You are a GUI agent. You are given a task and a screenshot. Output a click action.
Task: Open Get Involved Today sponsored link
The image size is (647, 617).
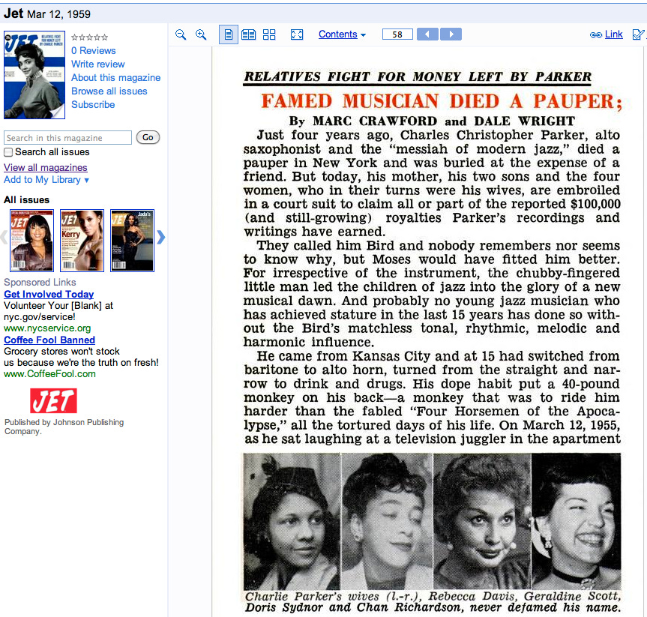(x=49, y=295)
